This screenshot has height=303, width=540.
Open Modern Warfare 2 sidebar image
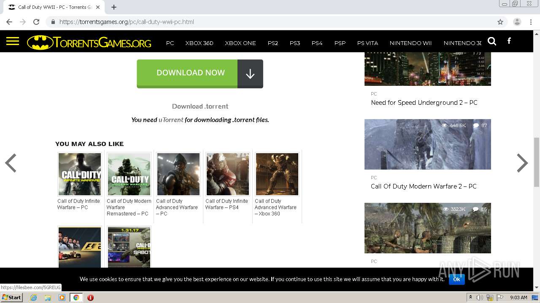[x=428, y=144]
